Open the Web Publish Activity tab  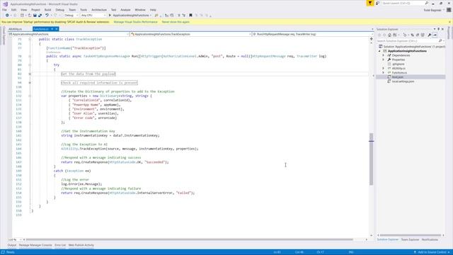point(81,245)
